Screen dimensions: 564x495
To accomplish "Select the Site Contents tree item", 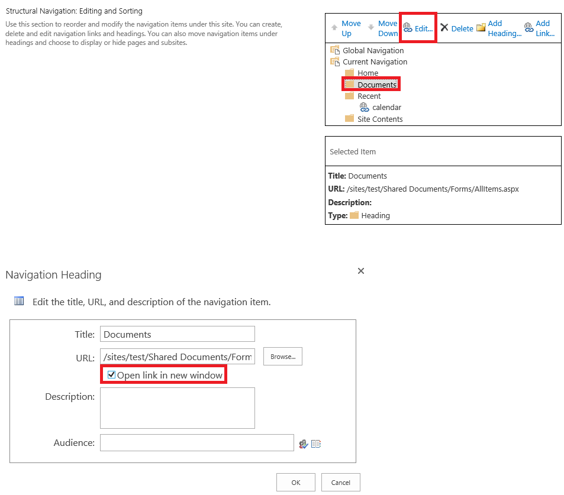I will 380,119.
